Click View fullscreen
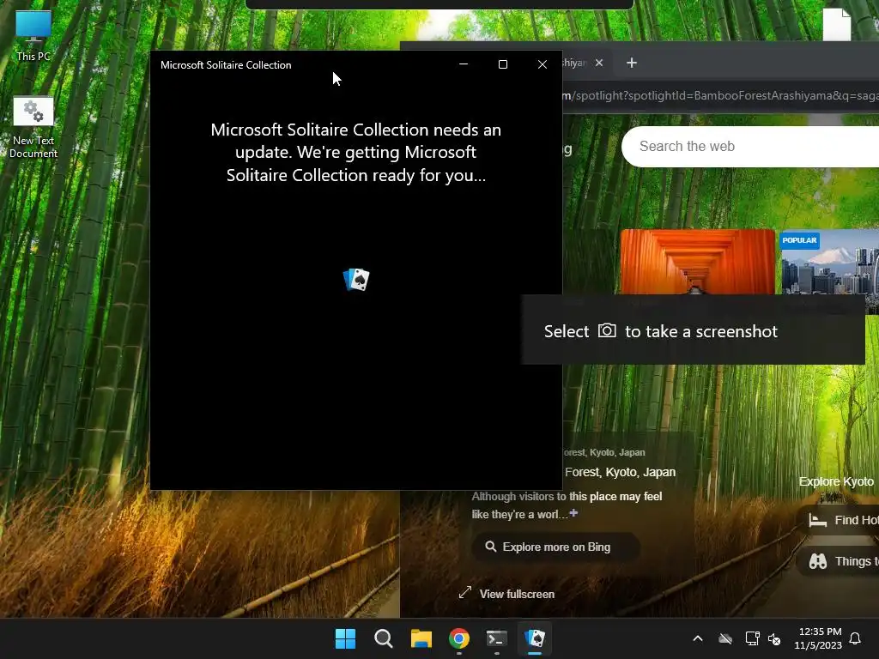The height and width of the screenshot is (659, 879). click(506, 594)
